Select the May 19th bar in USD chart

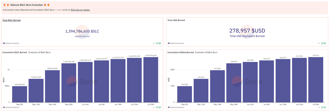point(217,86)
